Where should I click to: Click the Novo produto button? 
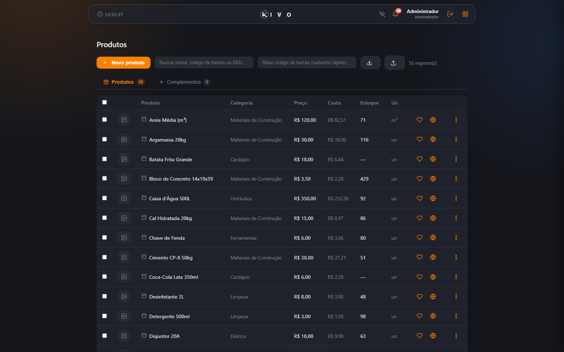click(x=123, y=63)
